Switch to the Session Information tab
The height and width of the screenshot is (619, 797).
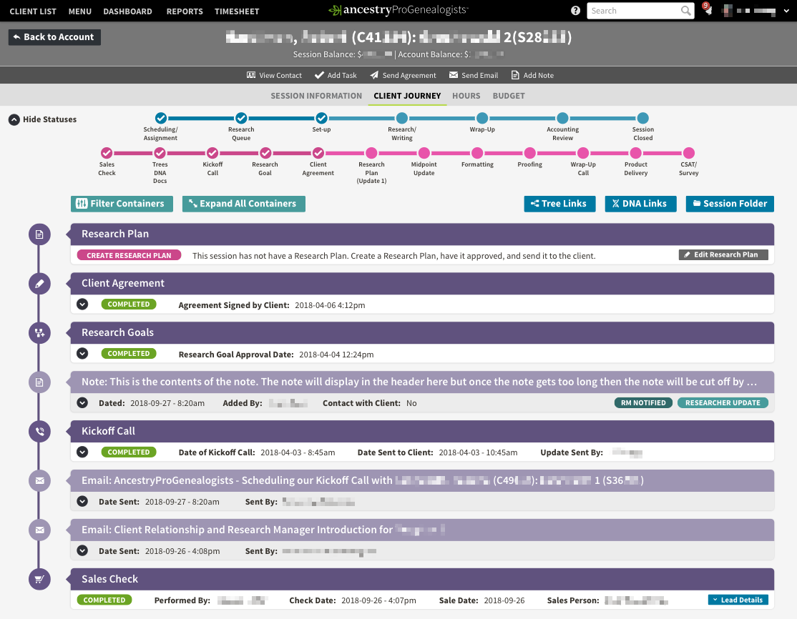(316, 96)
